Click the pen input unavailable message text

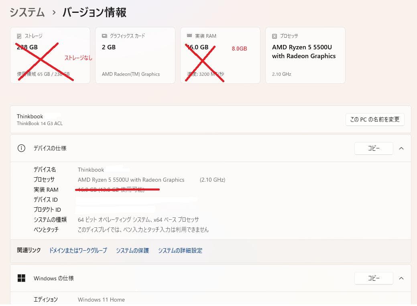(x=143, y=229)
